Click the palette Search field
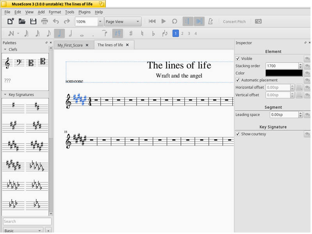Screen dimensions: 312x234 click(x=27, y=221)
